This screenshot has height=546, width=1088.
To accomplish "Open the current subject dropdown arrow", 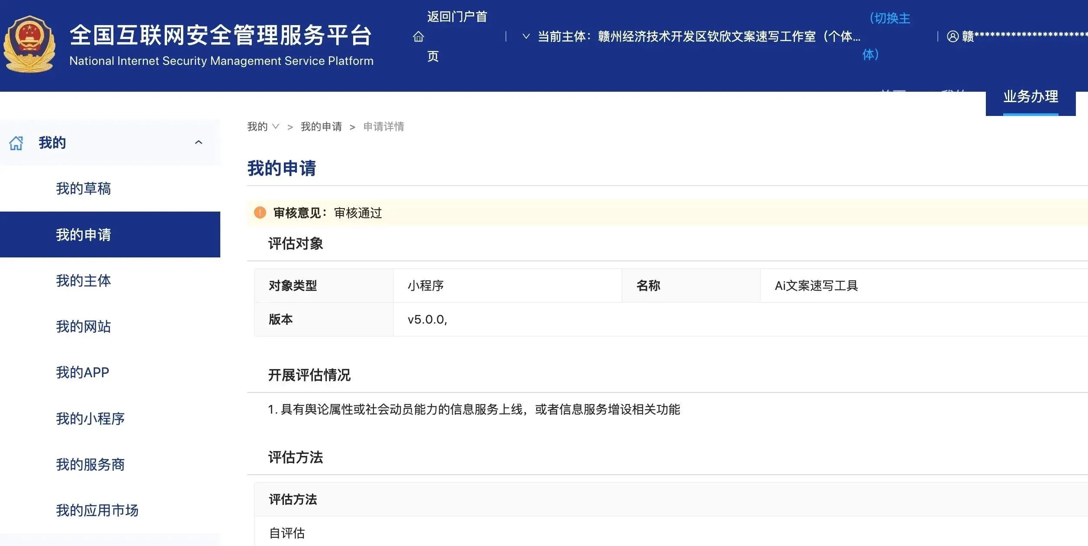I will (x=526, y=36).
